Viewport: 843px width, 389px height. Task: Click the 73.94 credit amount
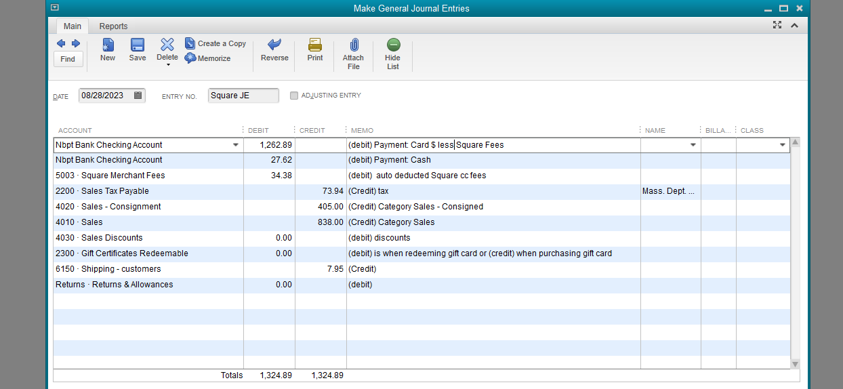[333, 191]
